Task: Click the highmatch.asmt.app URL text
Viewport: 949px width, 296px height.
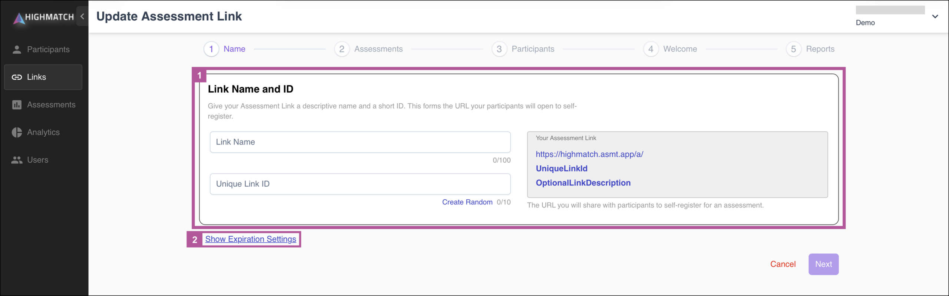Action: pyautogui.click(x=589, y=154)
